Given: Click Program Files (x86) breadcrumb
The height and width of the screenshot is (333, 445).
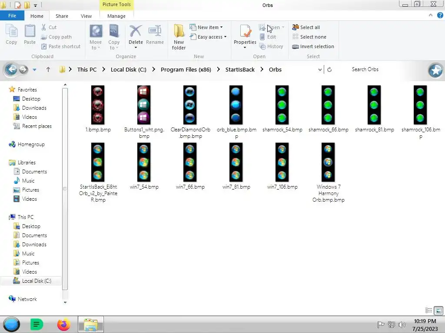Looking at the screenshot, I should click(x=186, y=69).
